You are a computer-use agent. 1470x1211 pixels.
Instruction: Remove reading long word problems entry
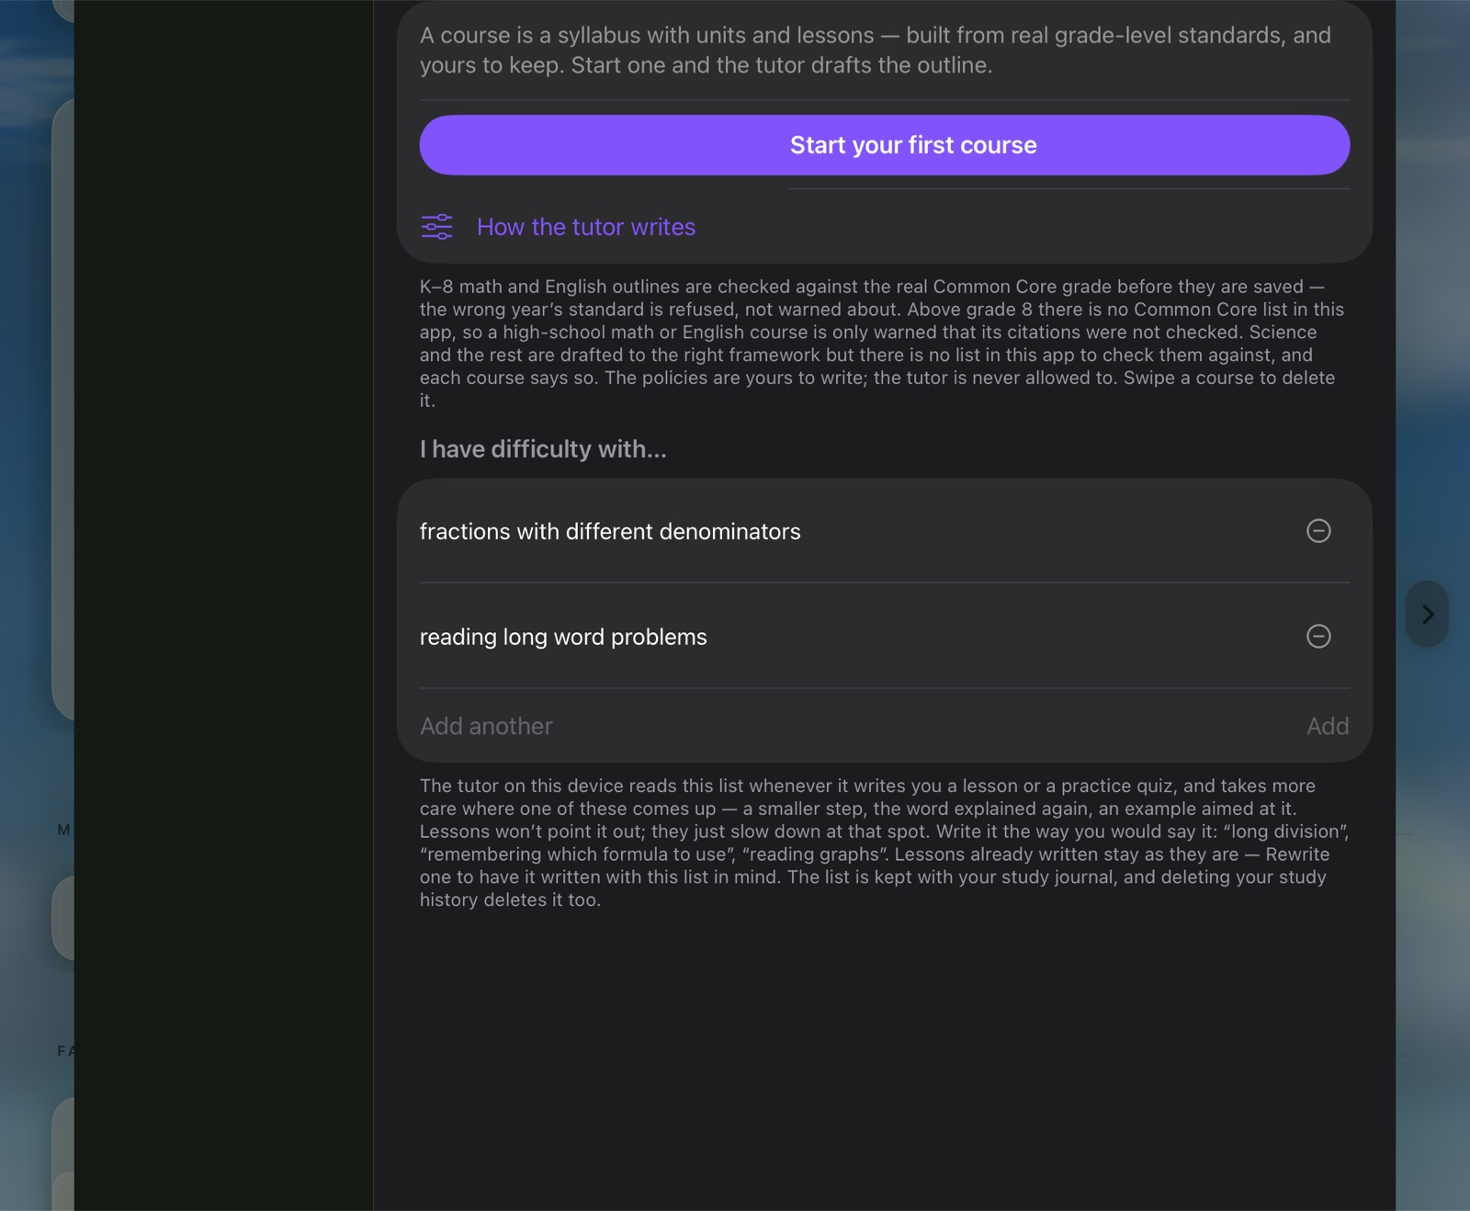click(x=1318, y=637)
